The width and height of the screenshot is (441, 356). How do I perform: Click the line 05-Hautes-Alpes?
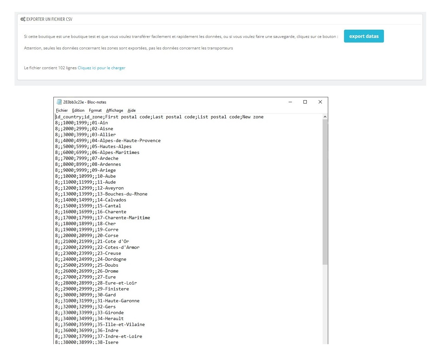coord(93,147)
